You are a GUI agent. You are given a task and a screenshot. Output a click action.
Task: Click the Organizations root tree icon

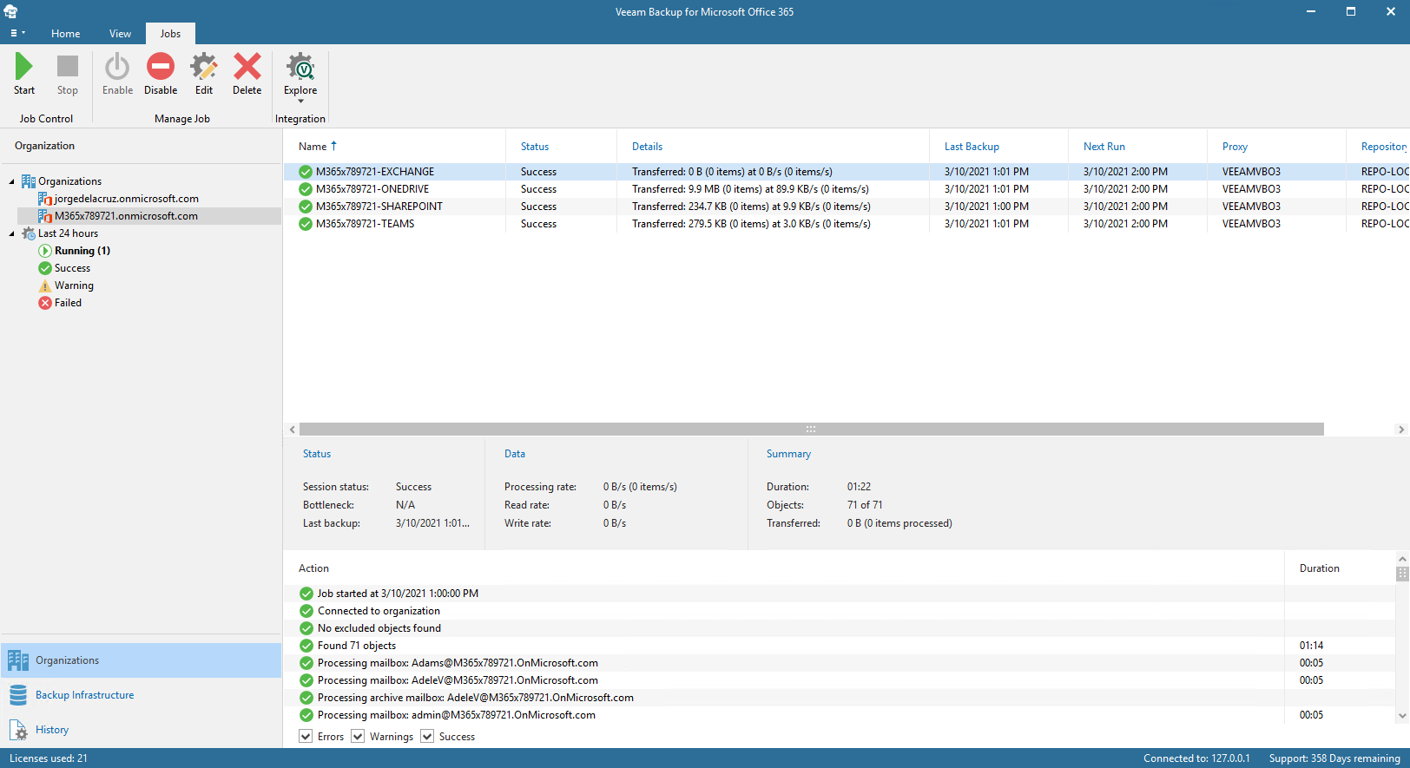pos(29,181)
